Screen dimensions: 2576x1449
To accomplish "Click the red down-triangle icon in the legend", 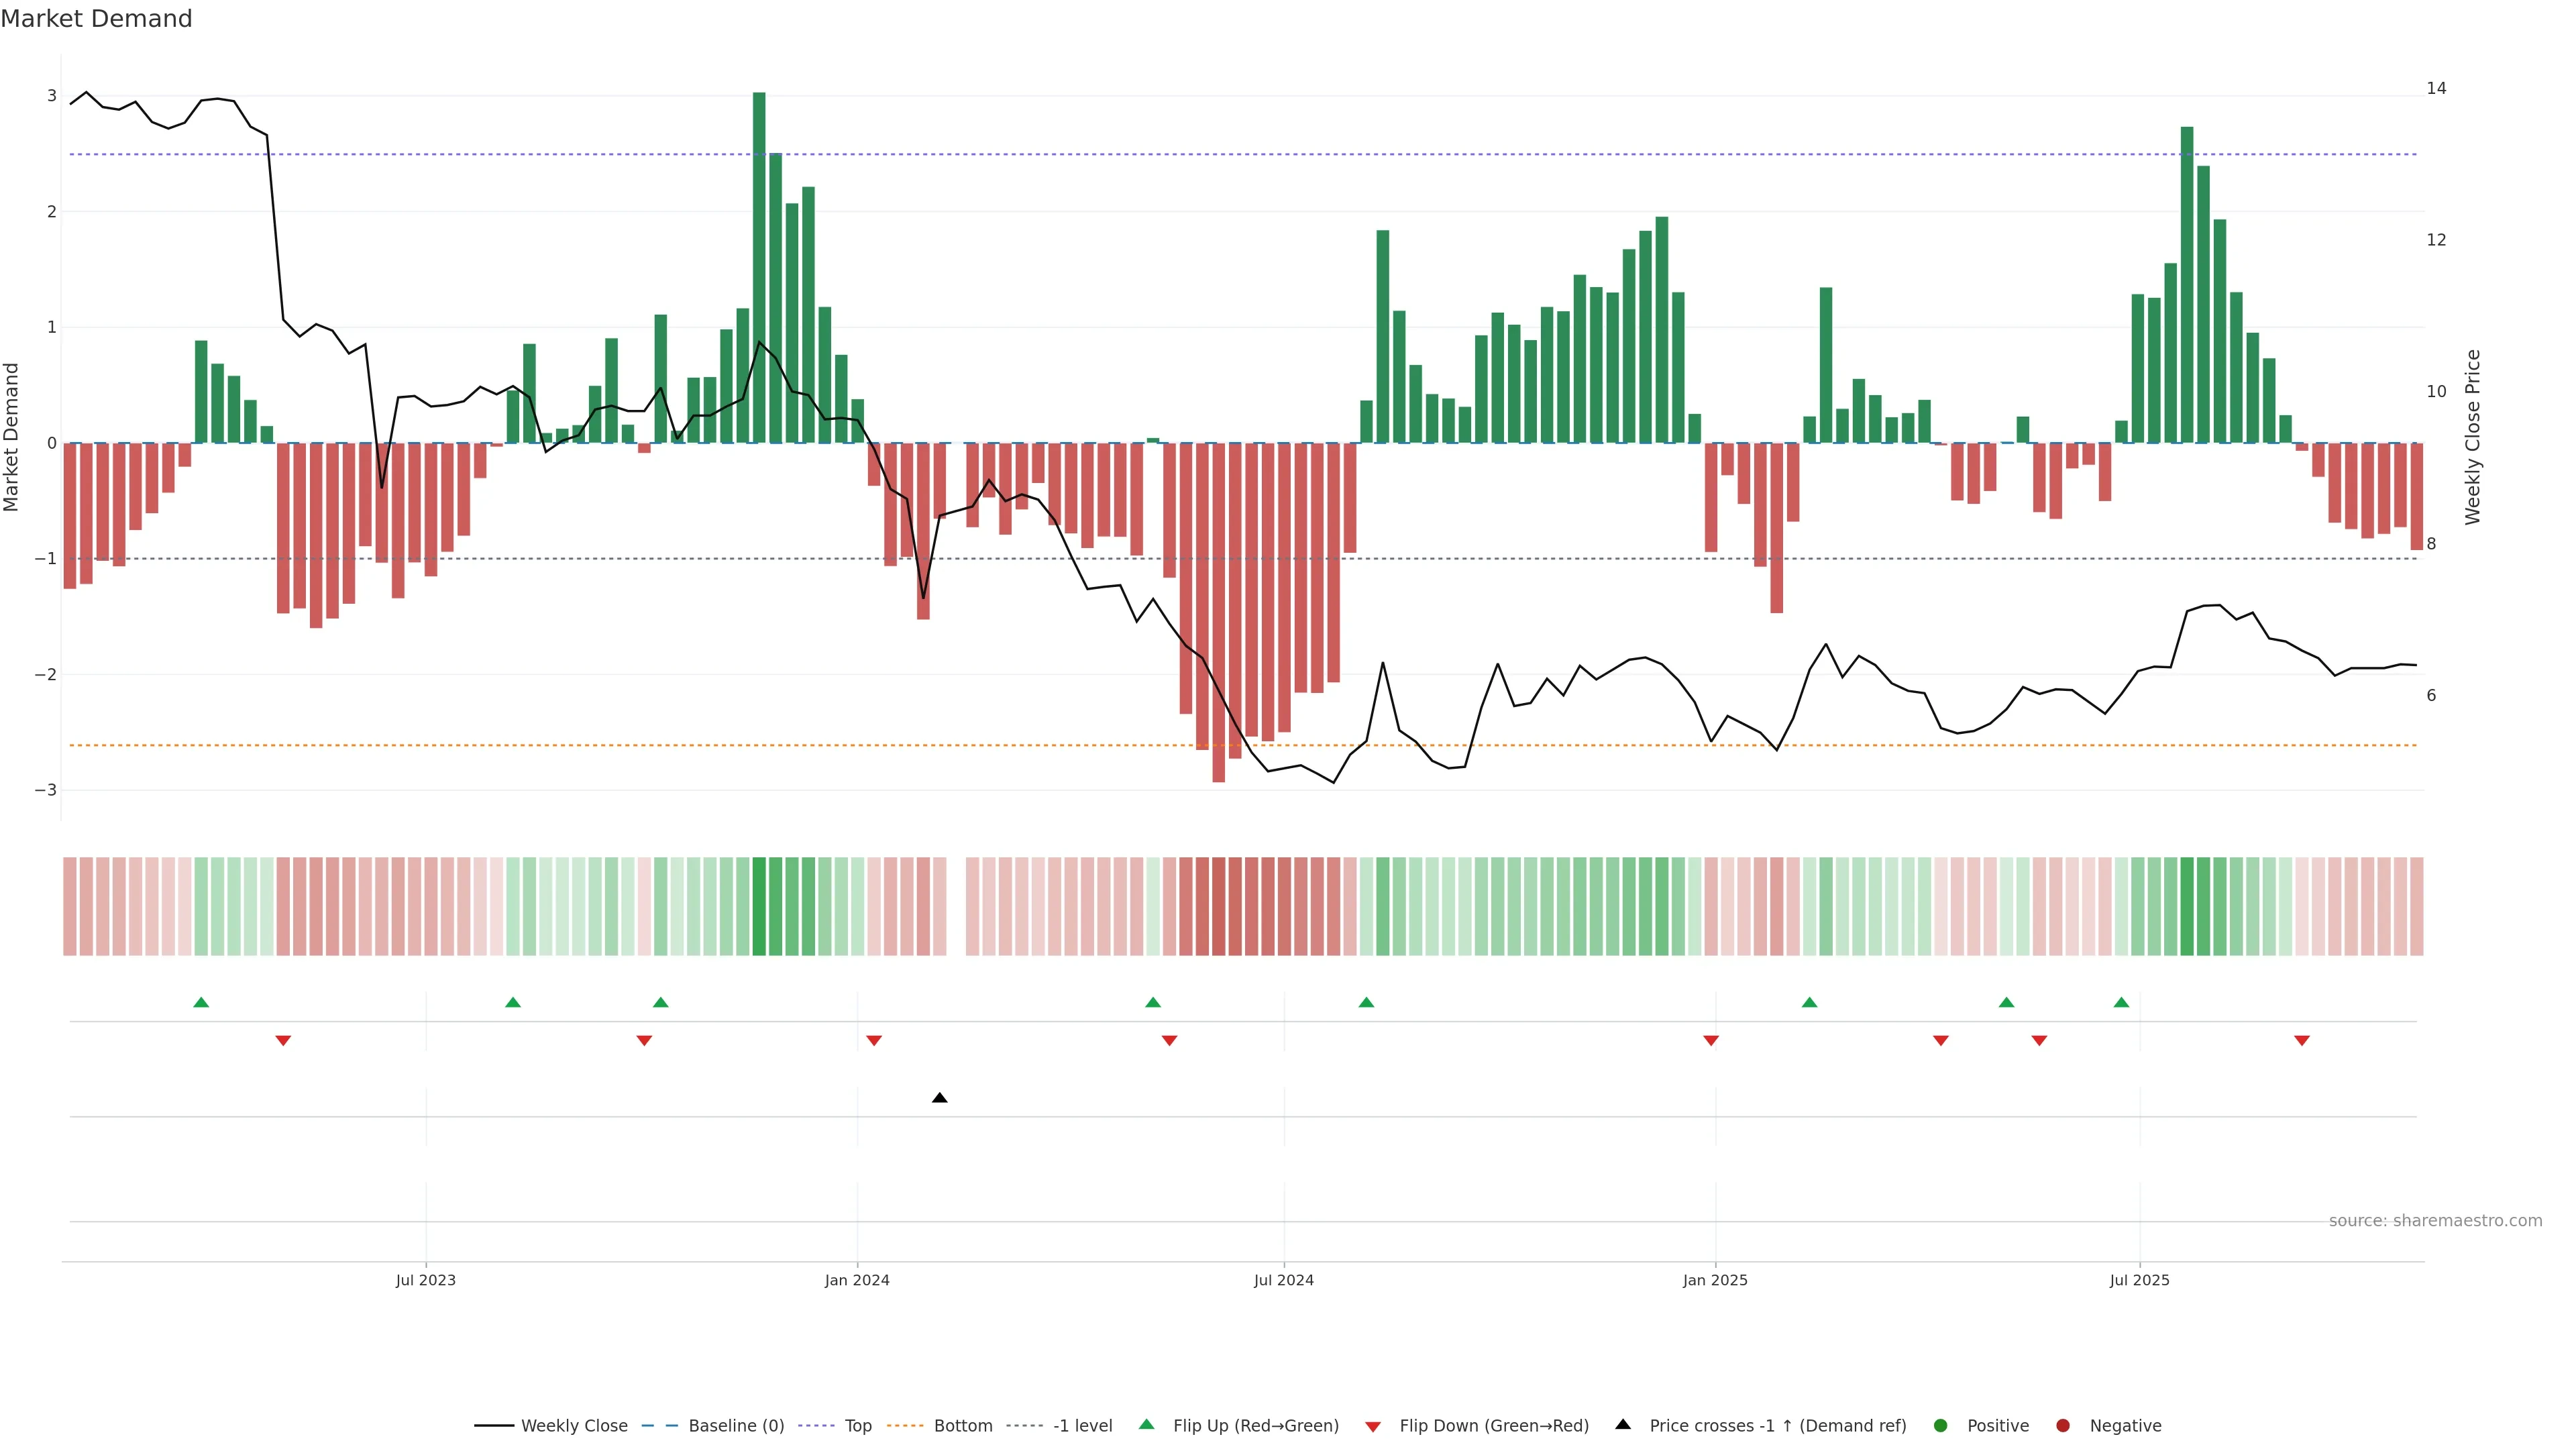I will (x=1373, y=1426).
